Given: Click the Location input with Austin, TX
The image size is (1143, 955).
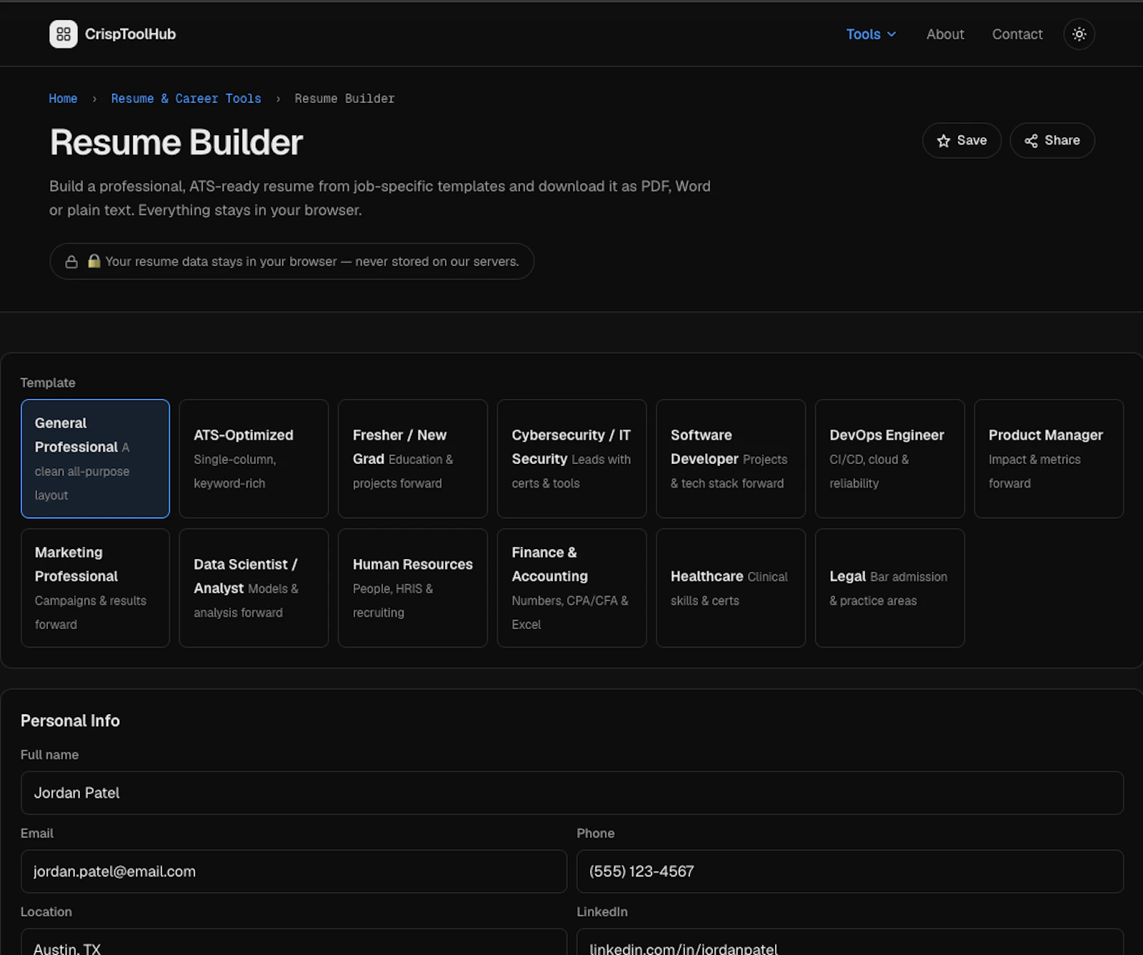Looking at the screenshot, I should [x=294, y=942].
